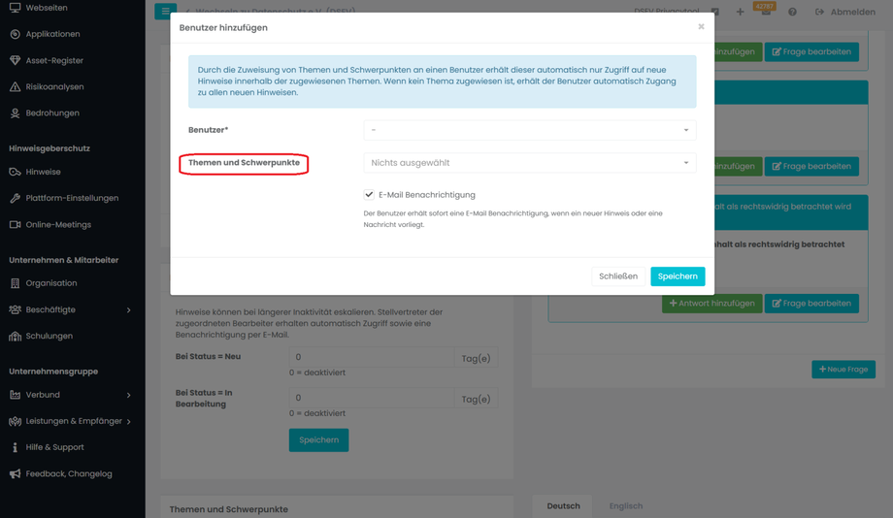Click the help question mark icon

pos(792,12)
